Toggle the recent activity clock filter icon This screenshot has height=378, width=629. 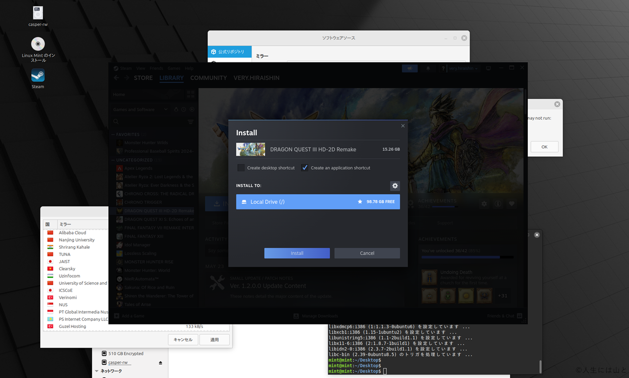tap(183, 109)
